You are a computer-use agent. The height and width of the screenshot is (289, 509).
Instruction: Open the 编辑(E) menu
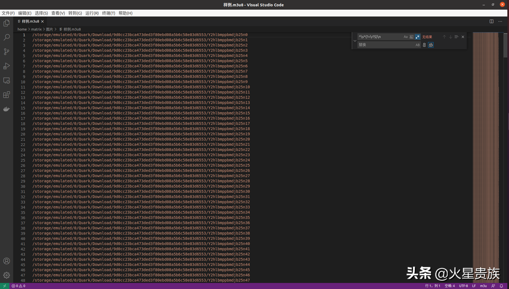click(x=25, y=13)
